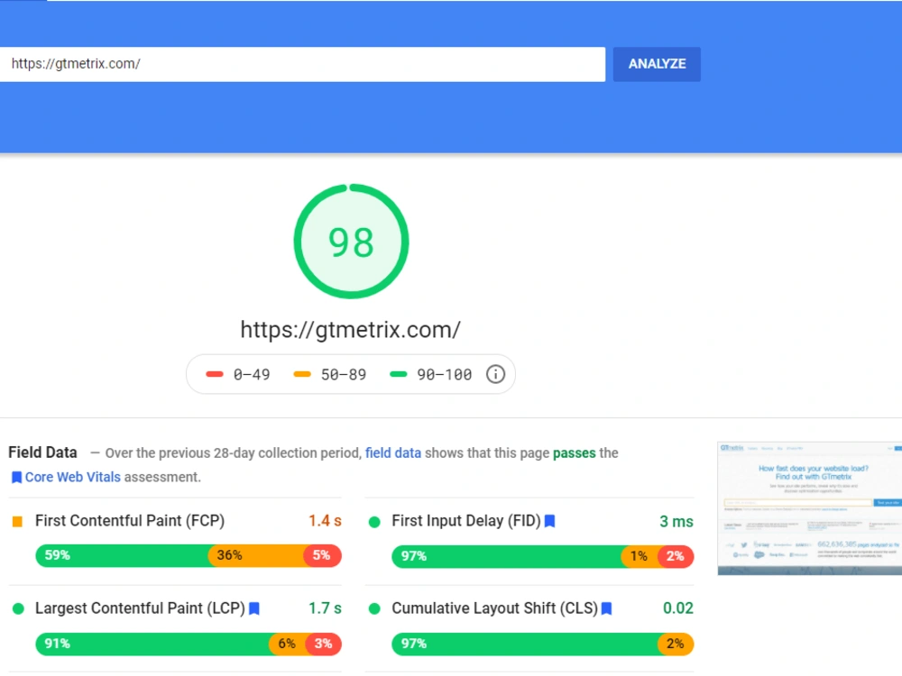Click the green dot by Cumulative Layout Shift
The width and height of the screenshot is (902, 676).
pyautogui.click(x=374, y=608)
